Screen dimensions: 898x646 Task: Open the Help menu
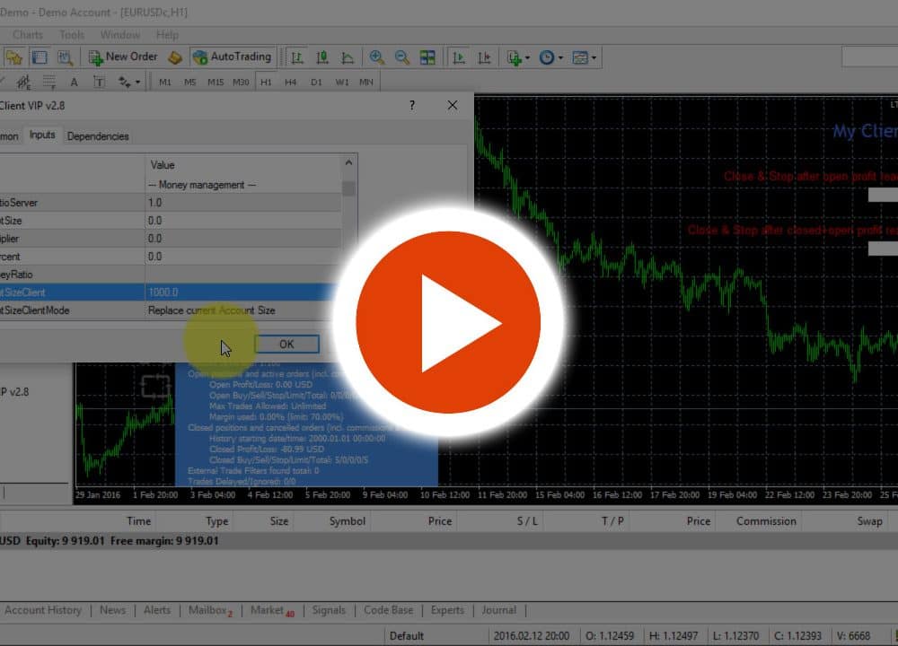pos(167,35)
